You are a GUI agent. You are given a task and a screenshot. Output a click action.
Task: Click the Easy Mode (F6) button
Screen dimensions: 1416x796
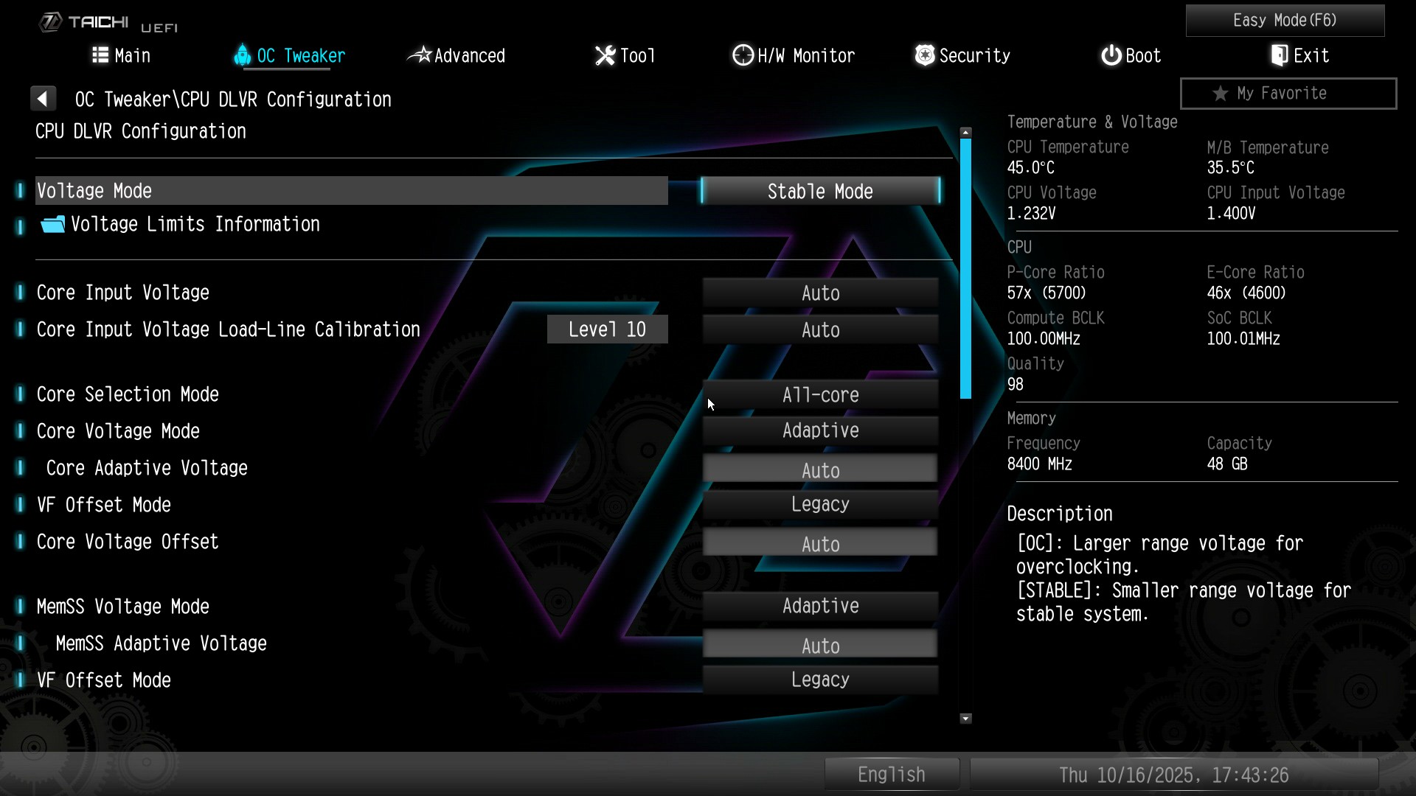pos(1285,21)
